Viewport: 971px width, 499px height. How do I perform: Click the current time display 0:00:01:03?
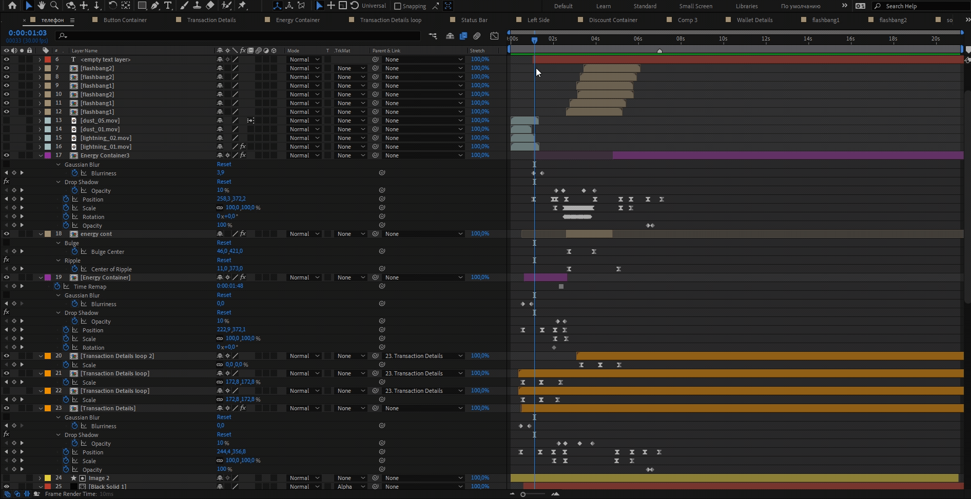[x=28, y=33]
